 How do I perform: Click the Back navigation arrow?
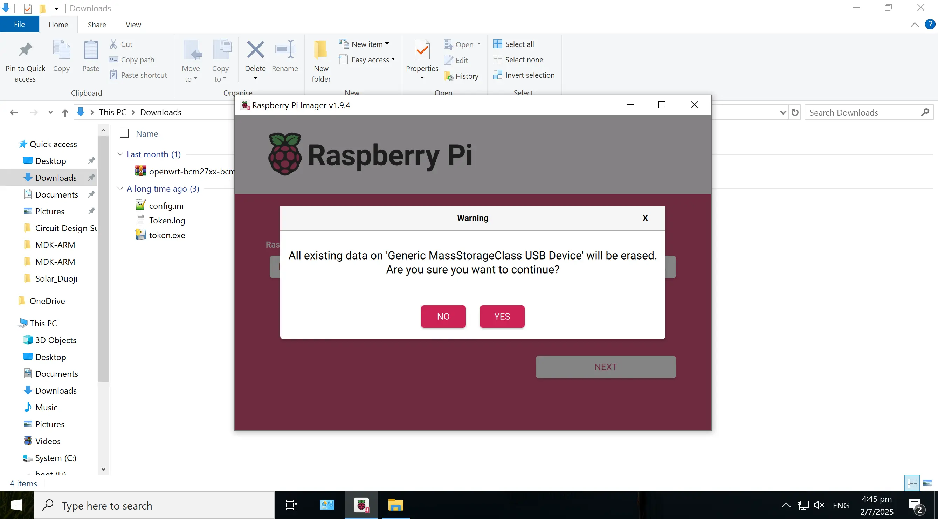pos(14,112)
